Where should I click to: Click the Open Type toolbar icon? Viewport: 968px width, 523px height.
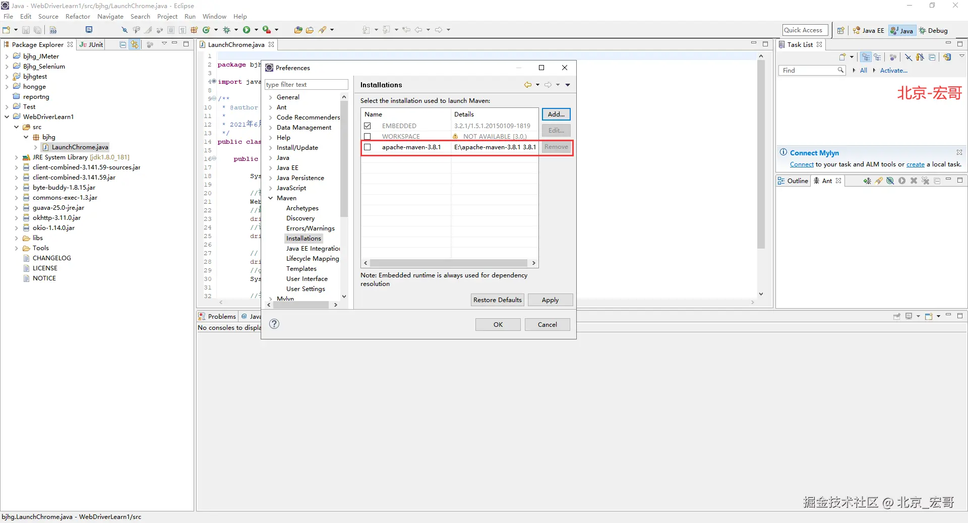click(298, 30)
